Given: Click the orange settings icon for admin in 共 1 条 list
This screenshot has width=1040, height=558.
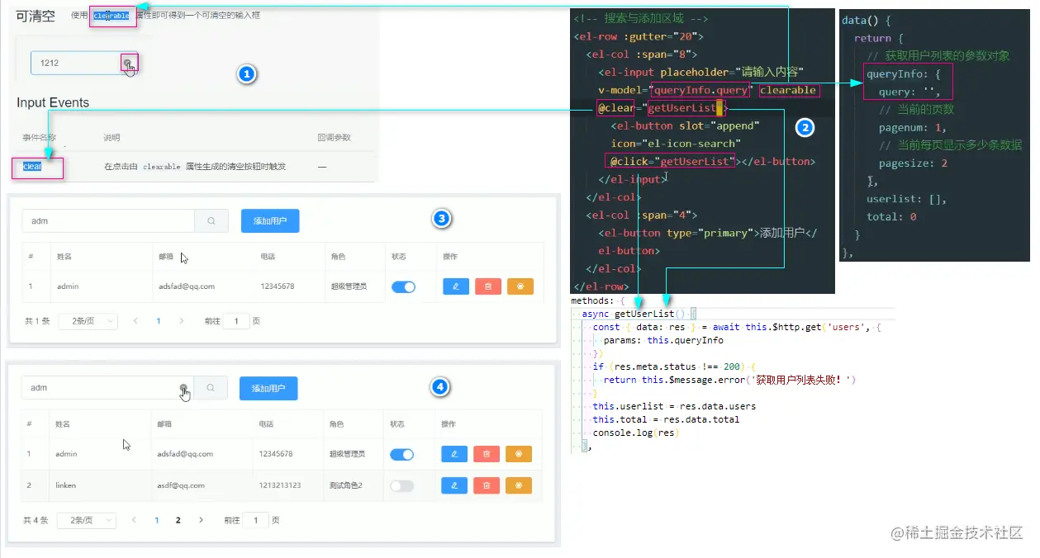Looking at the screenshot, I should (520, 286).
